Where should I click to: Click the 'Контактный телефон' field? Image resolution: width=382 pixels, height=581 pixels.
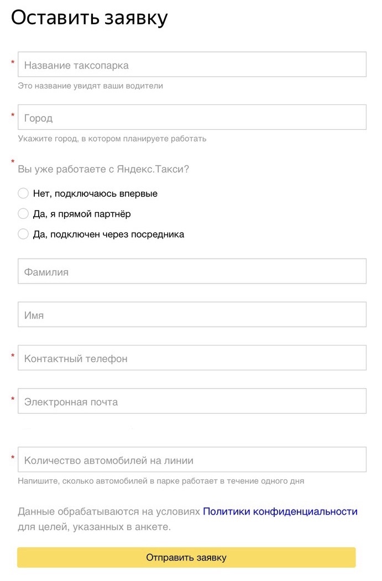(x=192, y=358)
